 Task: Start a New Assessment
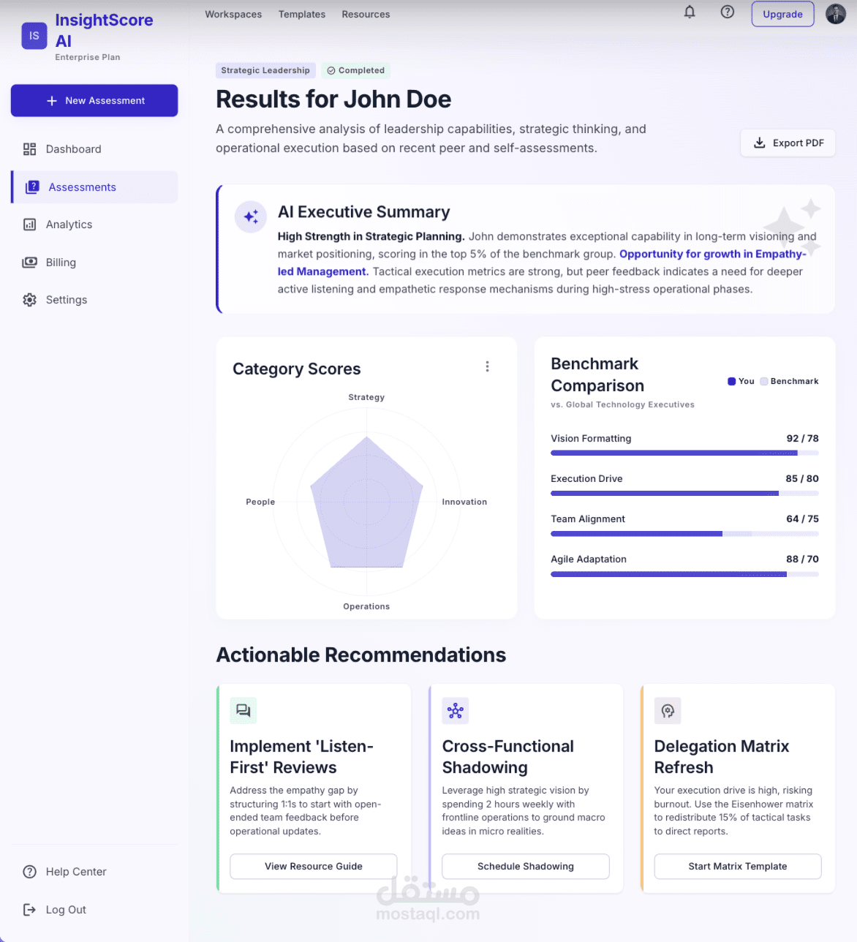coord(94,100)
